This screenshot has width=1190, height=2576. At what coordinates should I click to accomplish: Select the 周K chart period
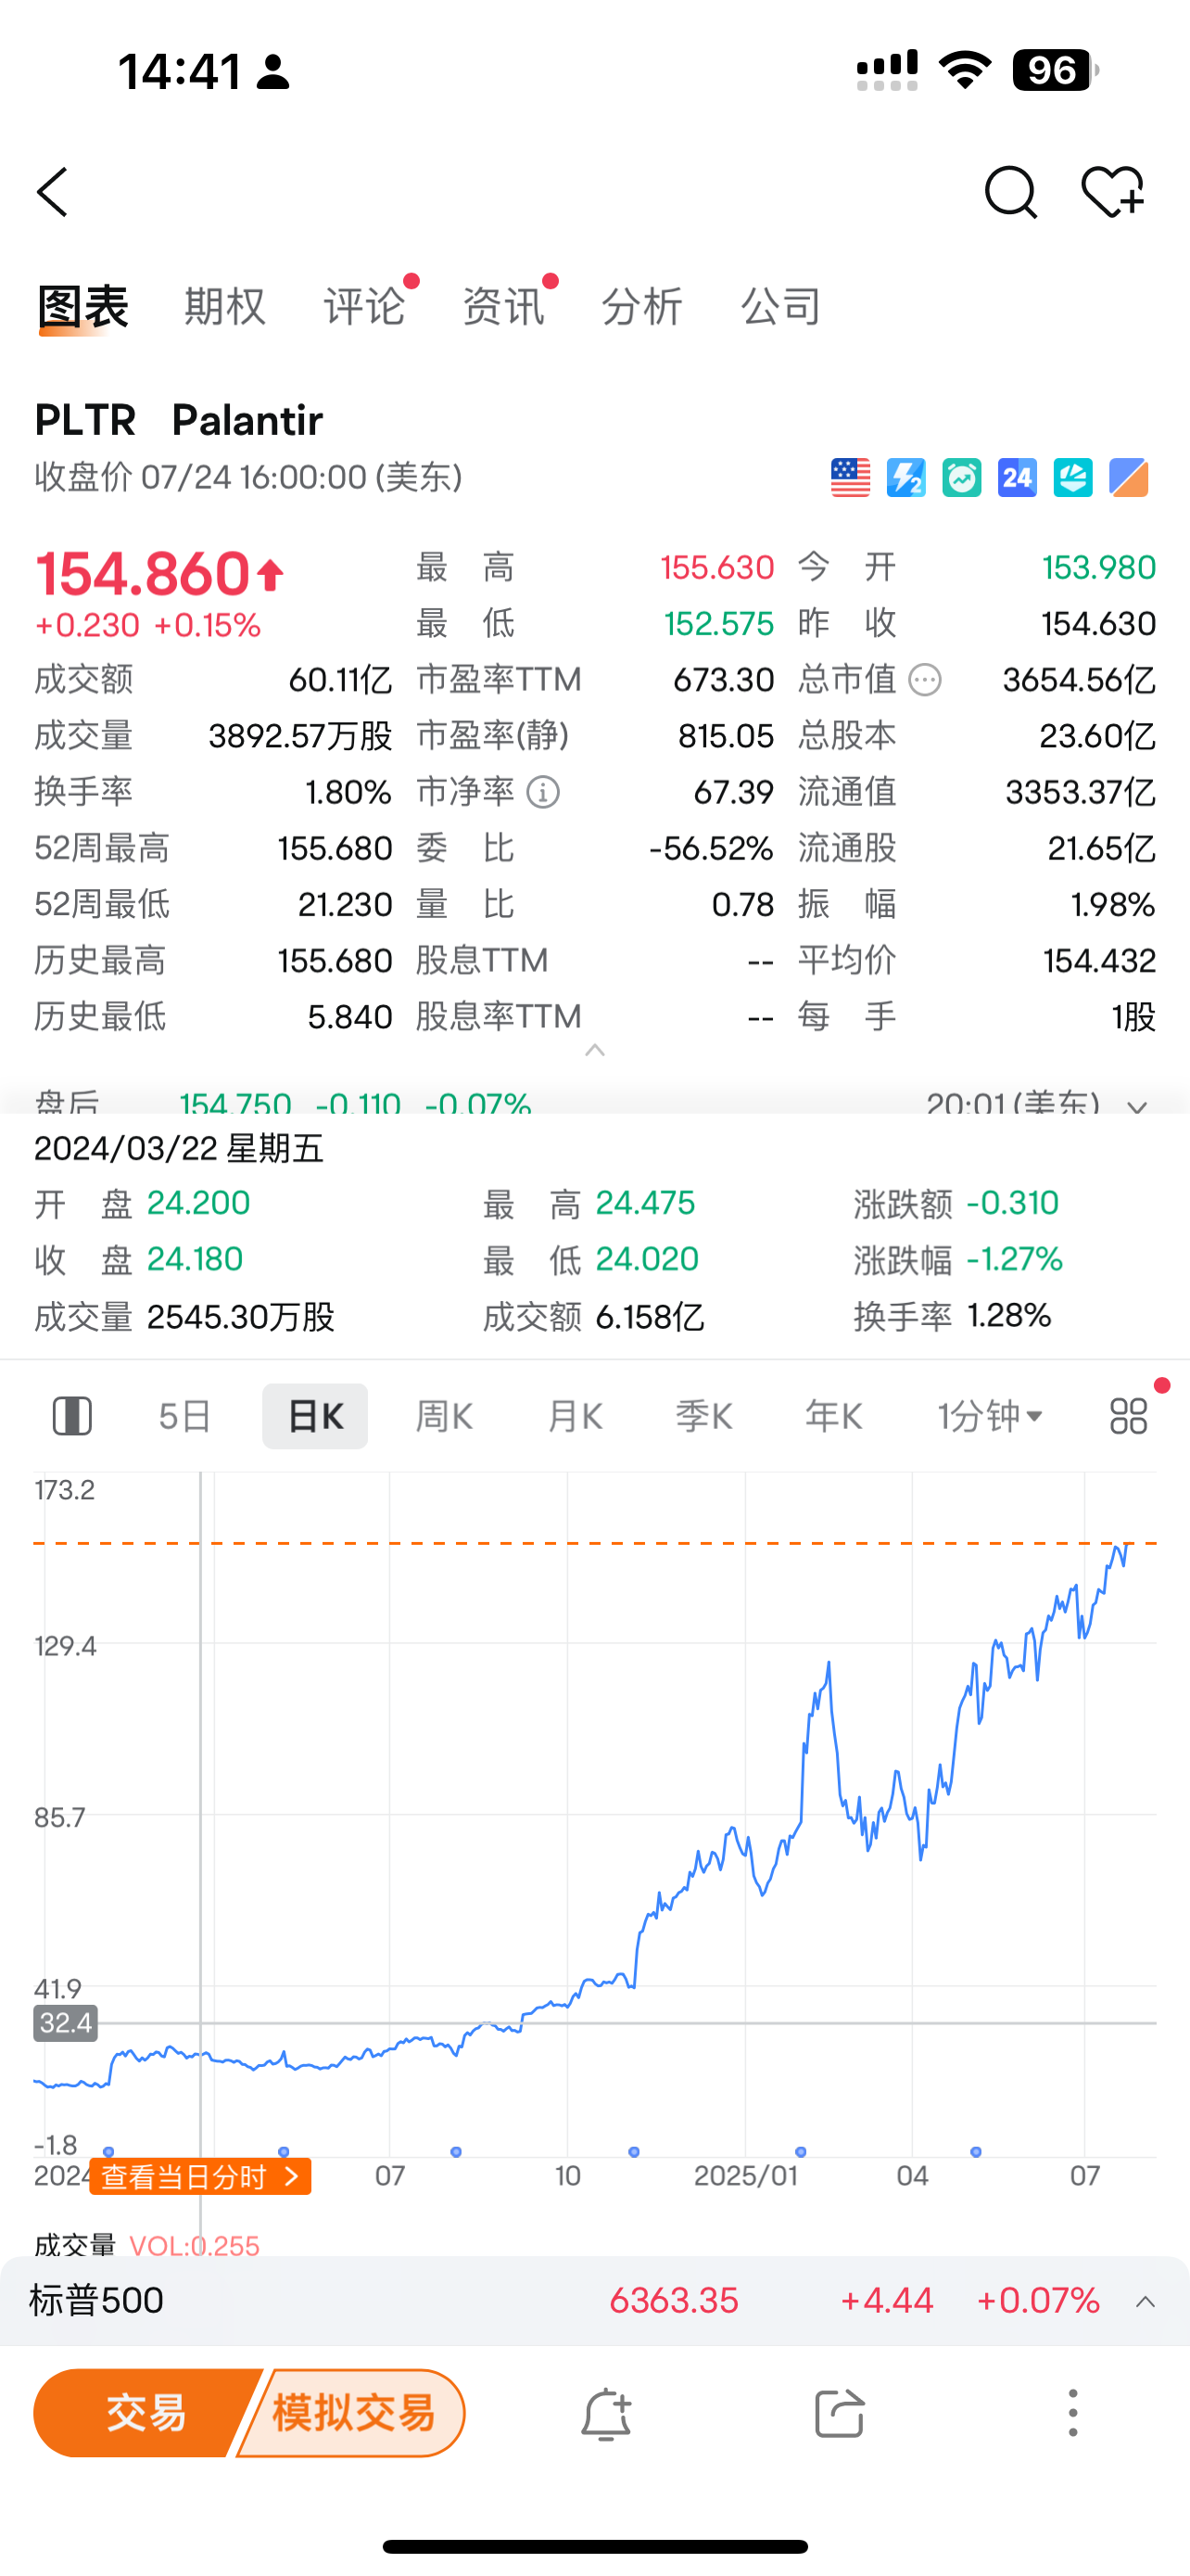click(x=445, y=1416)
